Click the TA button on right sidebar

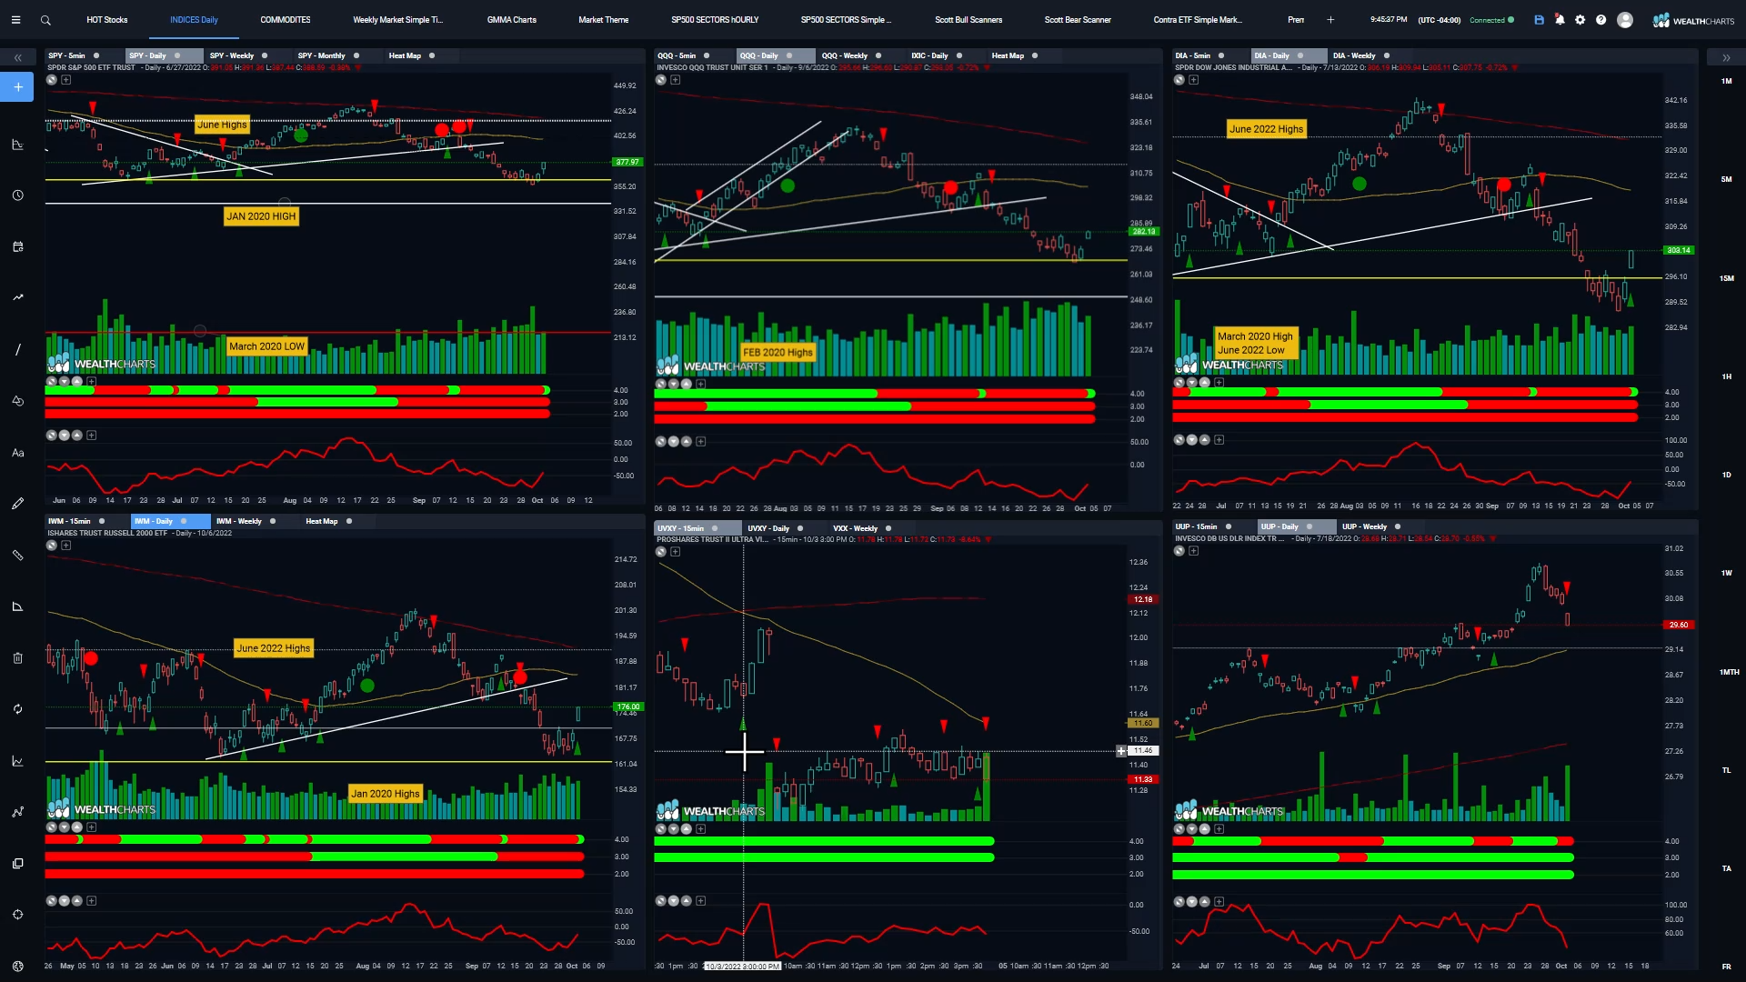point(1726,868)
